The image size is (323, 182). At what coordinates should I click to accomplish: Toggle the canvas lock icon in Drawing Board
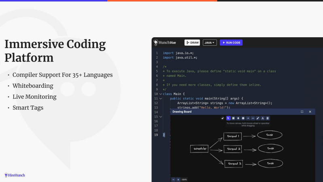[223, 118]
